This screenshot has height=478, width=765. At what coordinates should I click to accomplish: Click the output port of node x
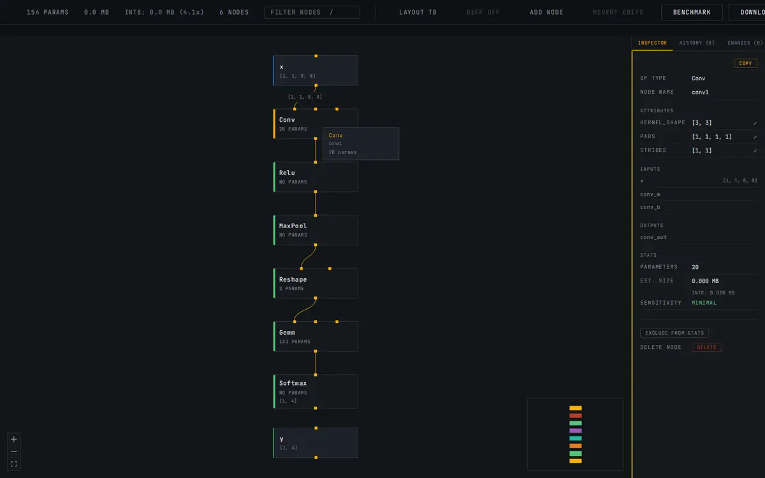[x=316, y=85]
